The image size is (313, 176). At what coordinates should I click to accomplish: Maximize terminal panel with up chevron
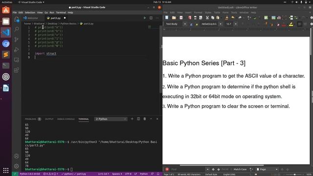point(151,119)
